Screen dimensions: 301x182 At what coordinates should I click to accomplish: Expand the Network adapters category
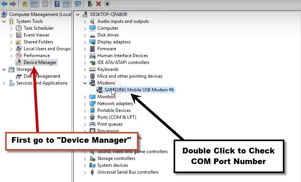click(85, 104)
